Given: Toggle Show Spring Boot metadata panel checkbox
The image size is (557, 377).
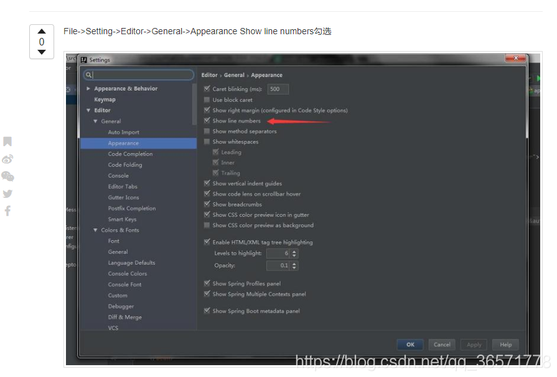Looking at the screenshot, I should 207,310.
